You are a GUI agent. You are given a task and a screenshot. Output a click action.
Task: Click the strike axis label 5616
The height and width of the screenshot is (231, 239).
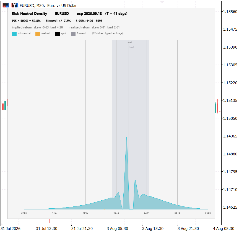(x=177, y=213)
